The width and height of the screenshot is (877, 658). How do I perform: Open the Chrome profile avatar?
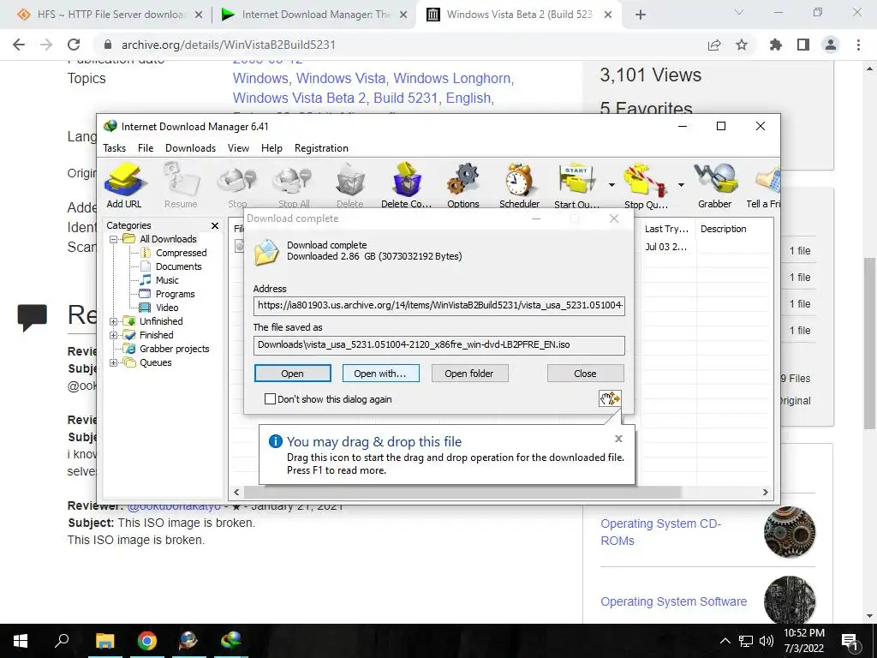click(x=831, y=45)
